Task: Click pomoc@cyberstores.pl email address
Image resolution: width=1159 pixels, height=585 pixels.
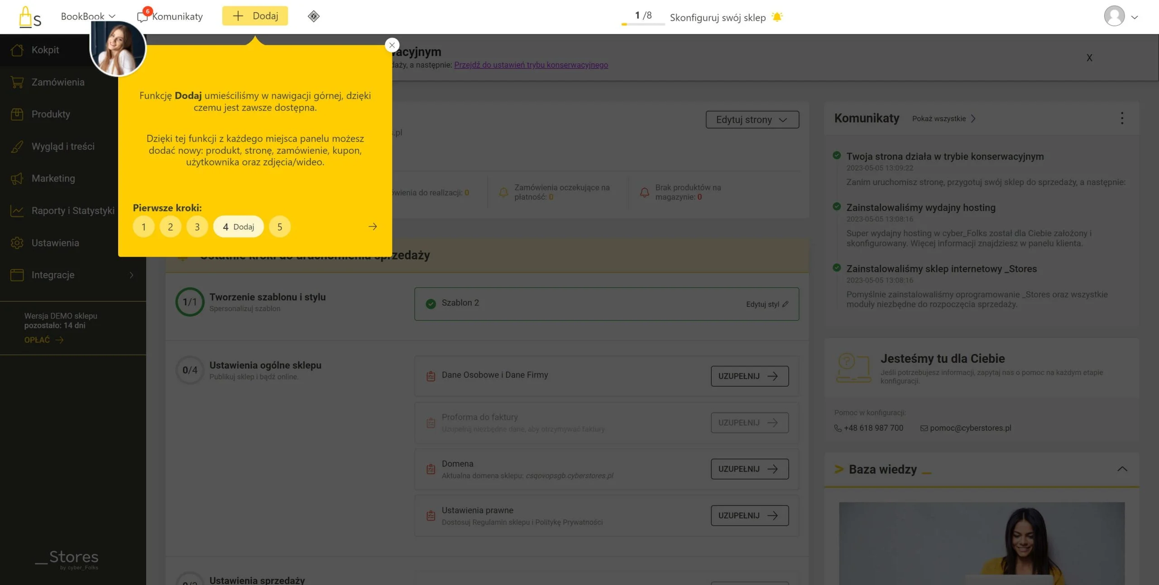Action: [x=970, y=428]
